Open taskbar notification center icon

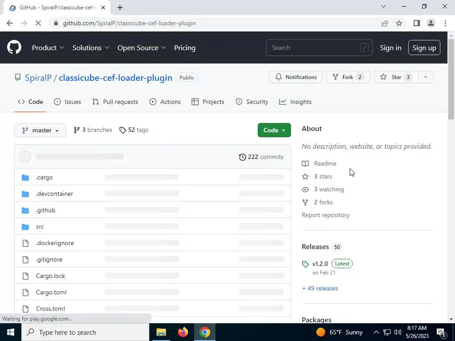click(441, 332)
